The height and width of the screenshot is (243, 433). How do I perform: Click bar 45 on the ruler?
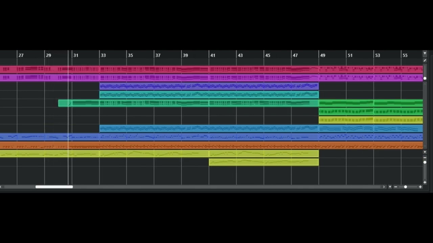[268, 55]
